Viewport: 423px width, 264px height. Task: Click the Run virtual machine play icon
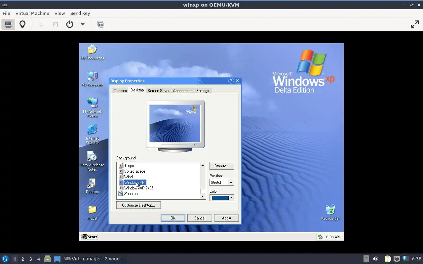click(x=41, y=24)
